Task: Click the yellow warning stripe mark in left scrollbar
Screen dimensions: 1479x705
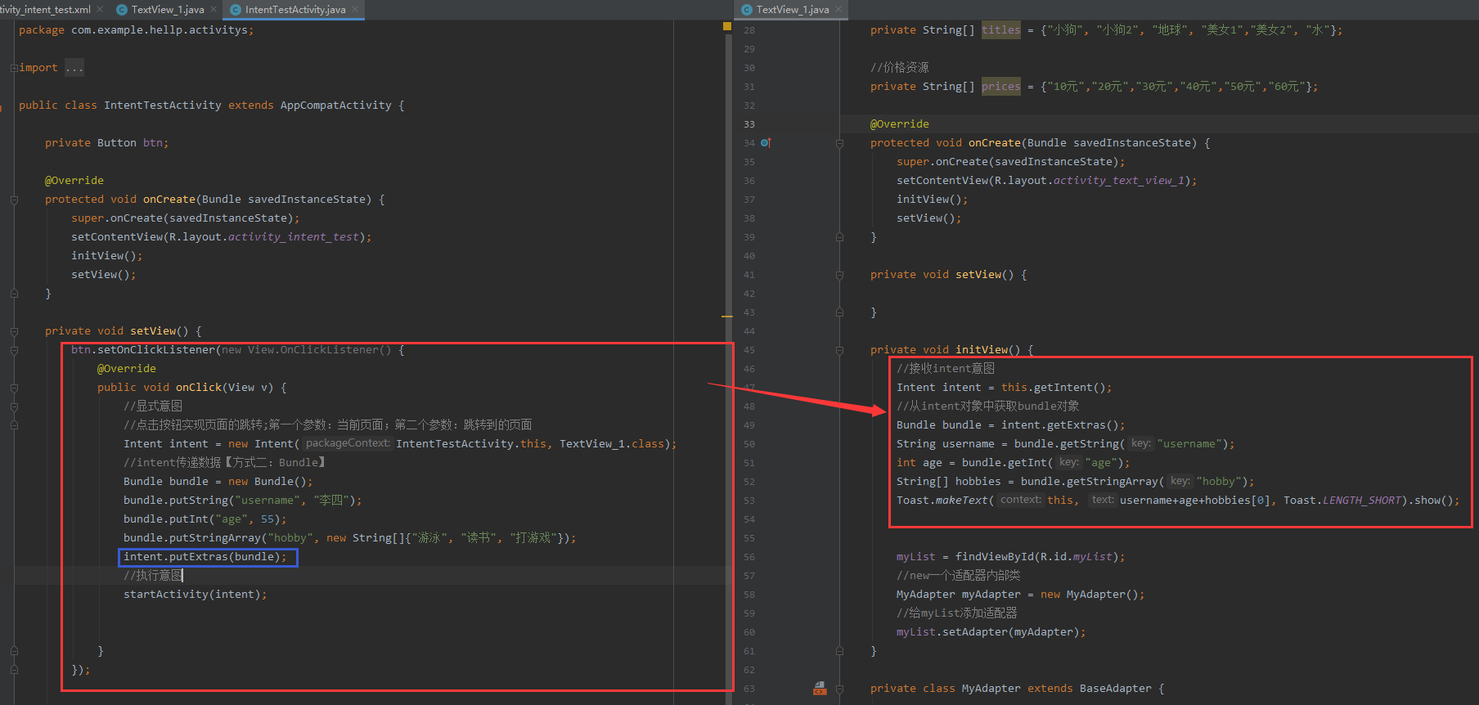Action: click(x=727, y=316)
